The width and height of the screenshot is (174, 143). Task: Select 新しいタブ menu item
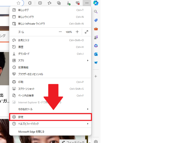coord(50,10)
